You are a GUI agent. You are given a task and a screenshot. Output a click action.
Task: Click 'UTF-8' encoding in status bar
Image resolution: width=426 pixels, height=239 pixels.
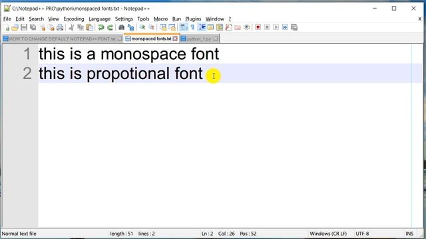[x=362, y=234]
